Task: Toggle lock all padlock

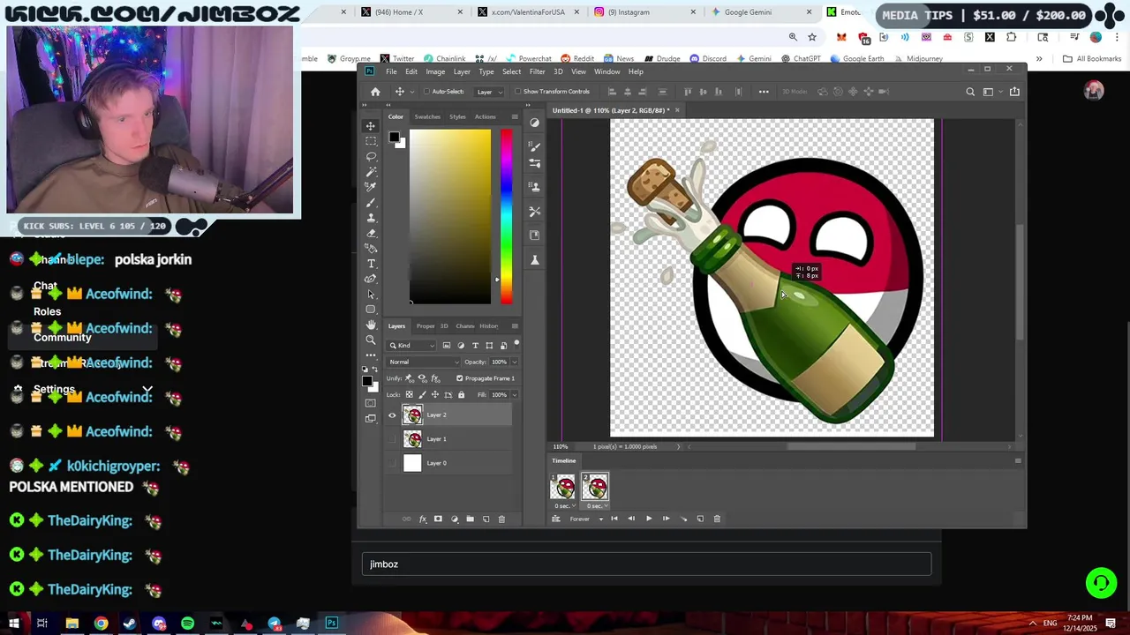Action: click(461, 394)
